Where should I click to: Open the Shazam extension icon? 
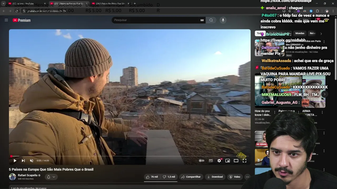(311, 11)
